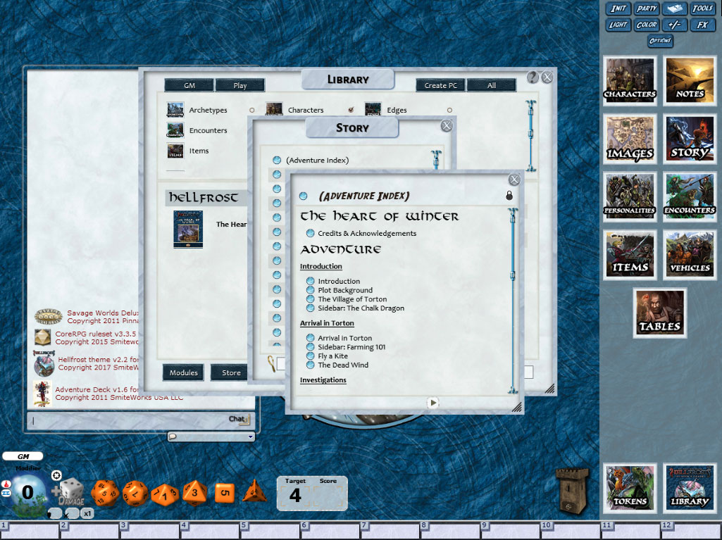Toggle the circle next to Edges category
This screenshot has width=722, height=540.
pos(449,110)
